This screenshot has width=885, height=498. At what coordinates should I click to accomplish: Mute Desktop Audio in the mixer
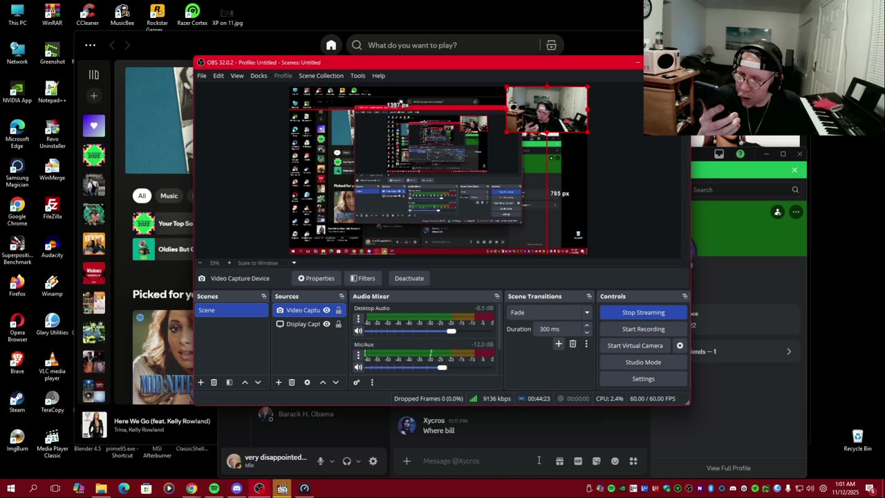click(x=358, y=331)
